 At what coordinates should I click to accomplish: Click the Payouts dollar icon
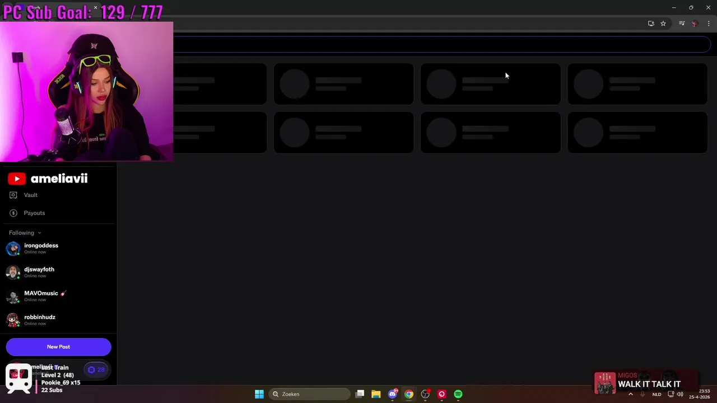[13, 213]
